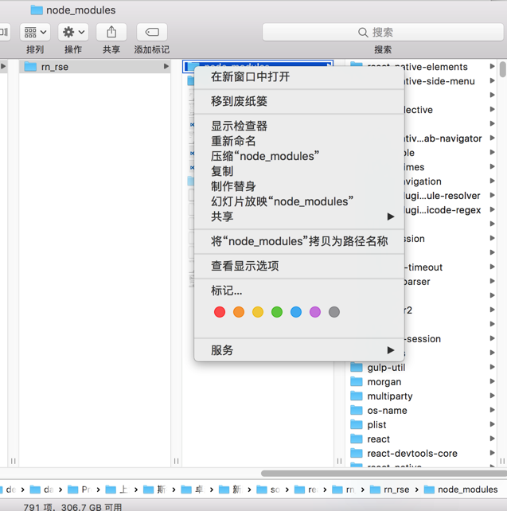This screenshot has width=507, height=511.
Task: Apply the red tag color
Action: tap(220, 312)
